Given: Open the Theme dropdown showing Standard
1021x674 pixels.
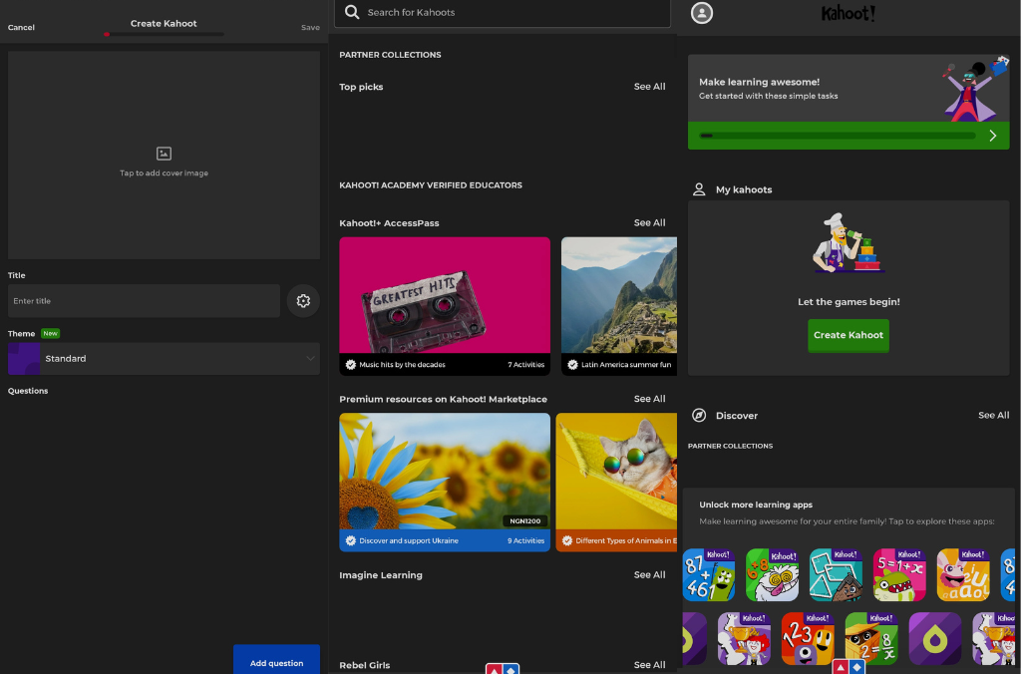Looking at the screenshot, I should (165, 359).
